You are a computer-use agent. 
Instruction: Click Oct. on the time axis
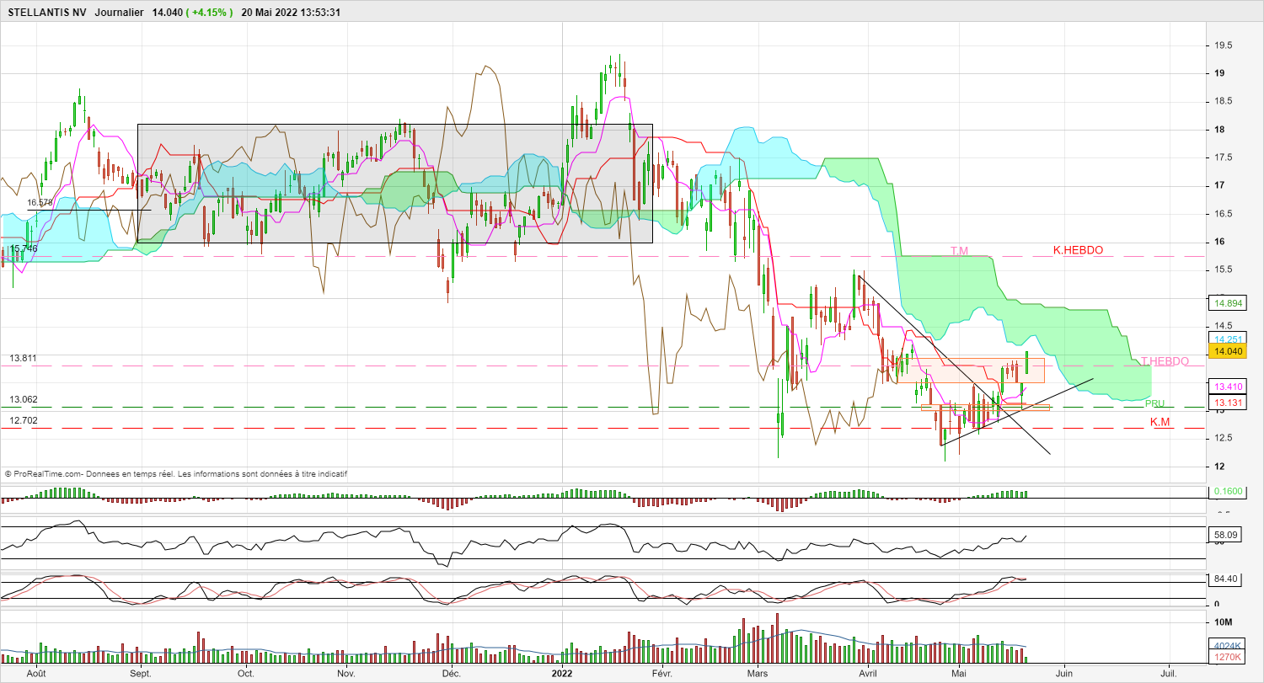click(245, 674)
